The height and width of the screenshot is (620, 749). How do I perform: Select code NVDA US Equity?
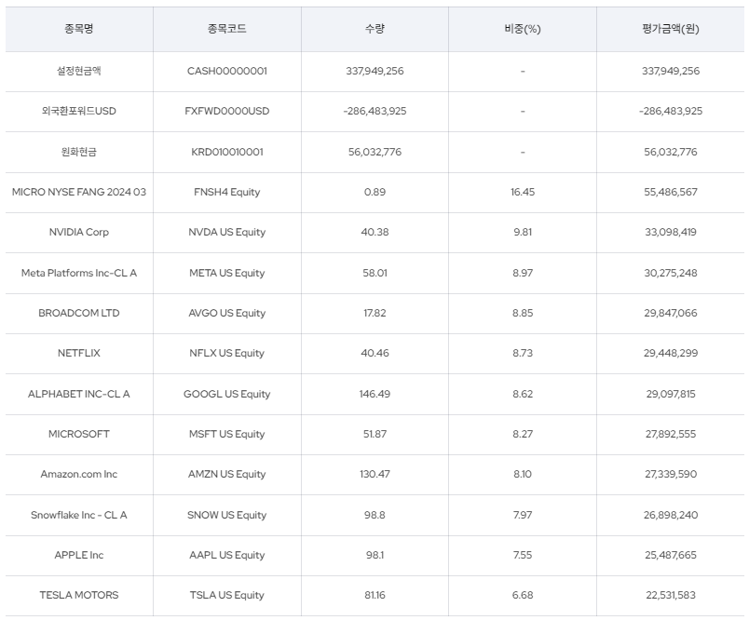[227, 232]
